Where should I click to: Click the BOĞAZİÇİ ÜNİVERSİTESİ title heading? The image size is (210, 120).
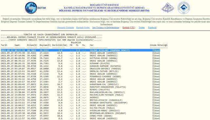(x=104, y=5)
